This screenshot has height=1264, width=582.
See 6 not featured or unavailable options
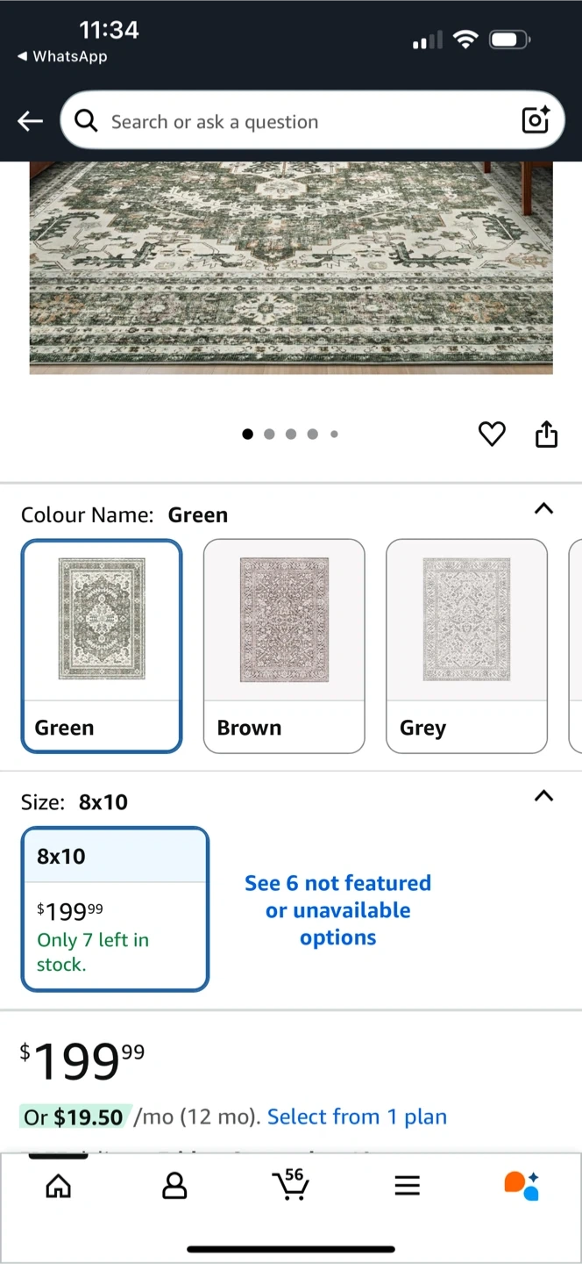tap(337, 910)
